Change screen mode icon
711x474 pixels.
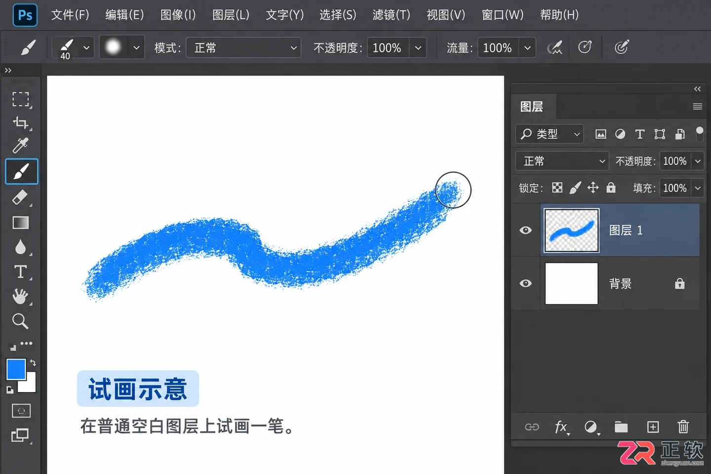point(20,435)
